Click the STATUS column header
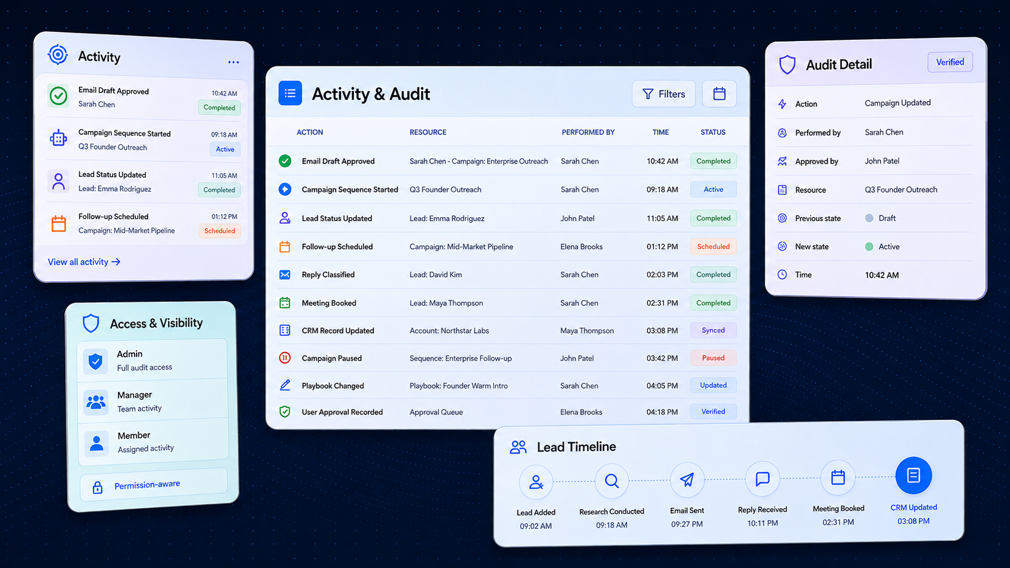 (x=713, y=132)
